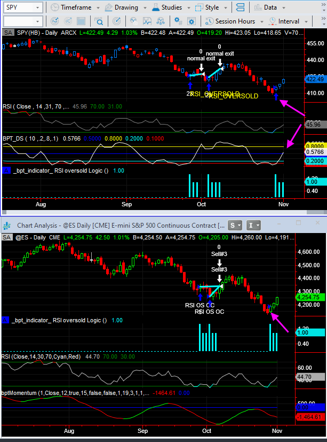Open the Style menu label

212,7
